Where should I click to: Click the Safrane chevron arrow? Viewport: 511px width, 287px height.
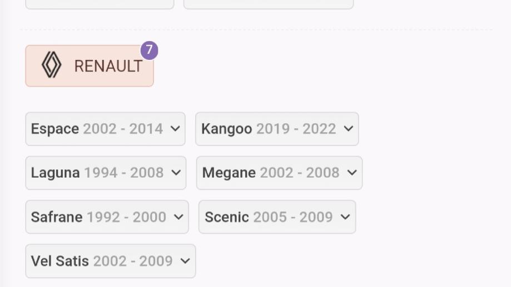click(178, 216)
